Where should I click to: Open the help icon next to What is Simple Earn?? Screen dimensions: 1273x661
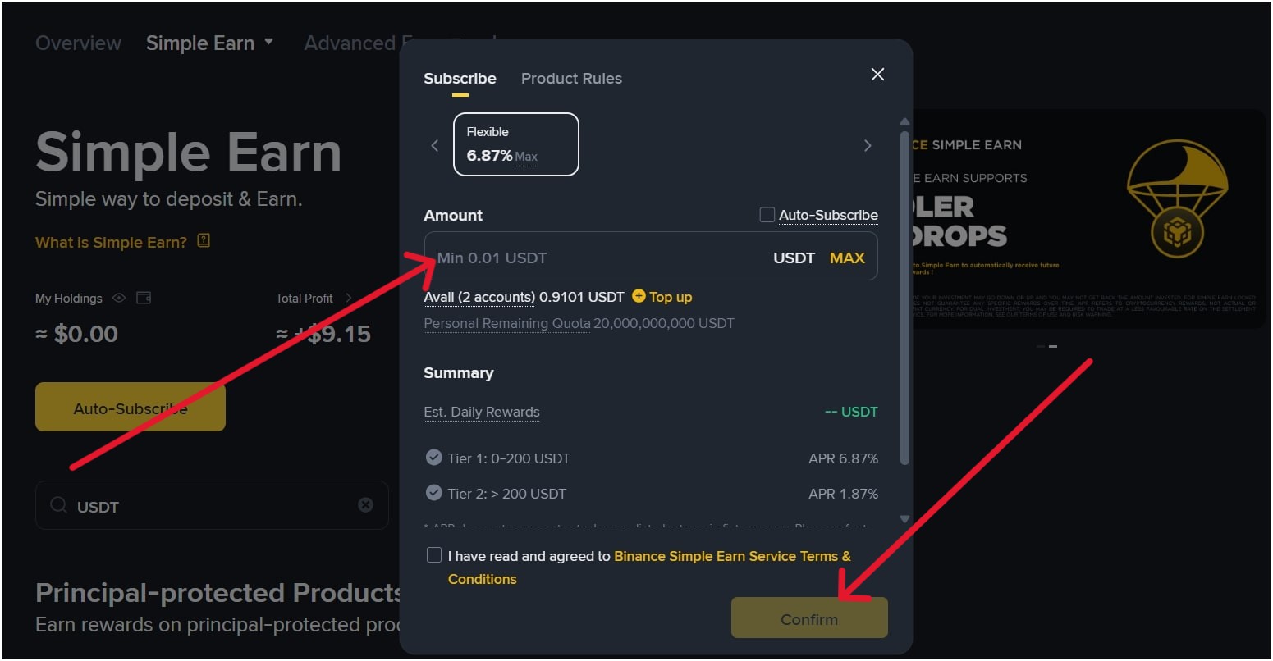[203, 241]
